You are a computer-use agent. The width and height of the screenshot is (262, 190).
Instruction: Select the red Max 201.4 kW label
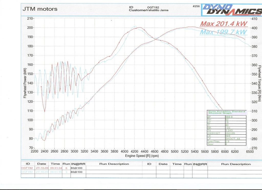[x=224, y=24]
